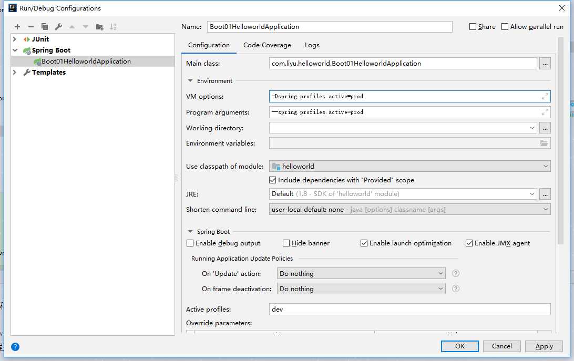
Task: Create new folder using folder icon
Action: coord(99,27)
